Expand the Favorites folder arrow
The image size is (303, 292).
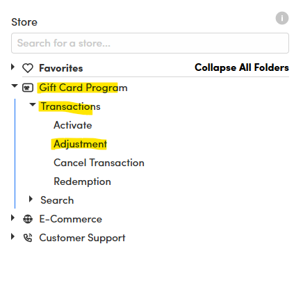point(13,67)
